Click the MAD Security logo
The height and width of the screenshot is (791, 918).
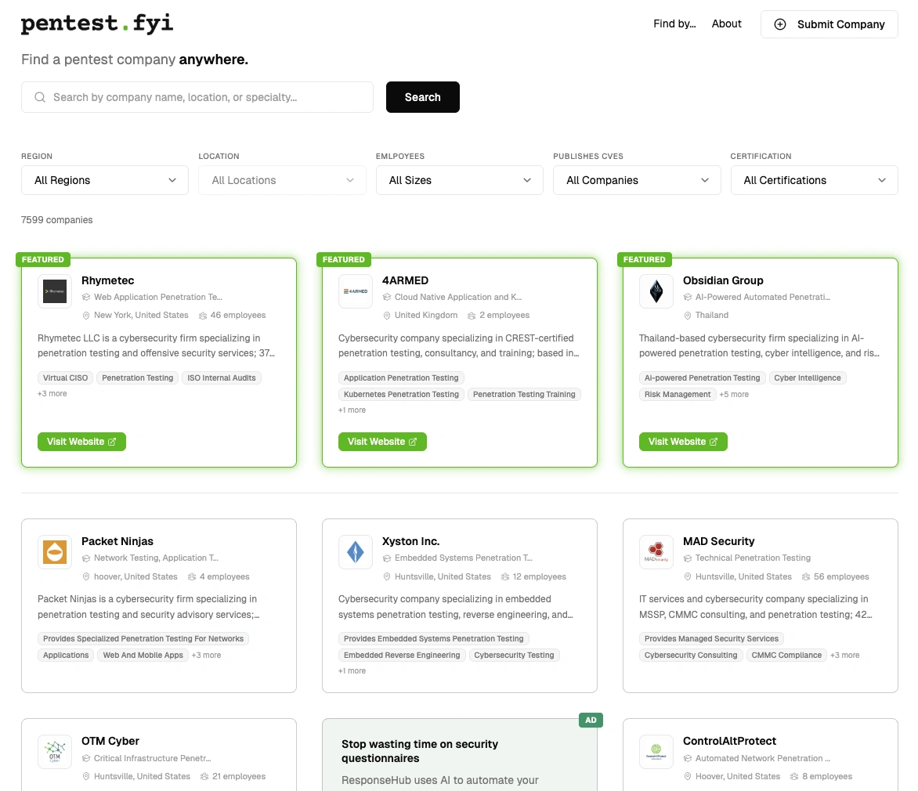[x=656, y=551]
